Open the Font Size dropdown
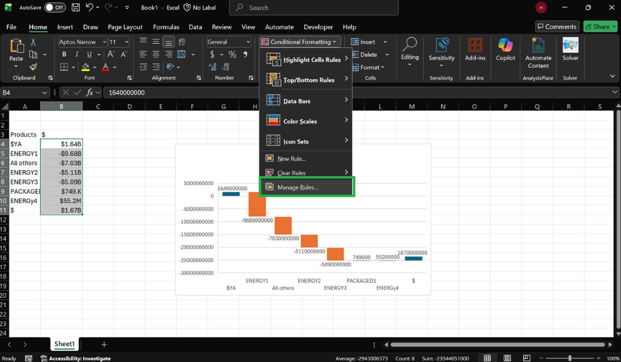This screenshot has width=621, height=362. (126, 42)
